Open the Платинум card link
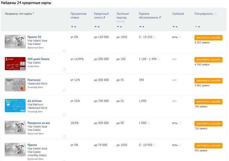Screen dimensions: 229x161 tap(34, 80)
